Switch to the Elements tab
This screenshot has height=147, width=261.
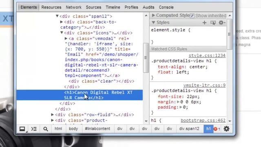point(29,7)
